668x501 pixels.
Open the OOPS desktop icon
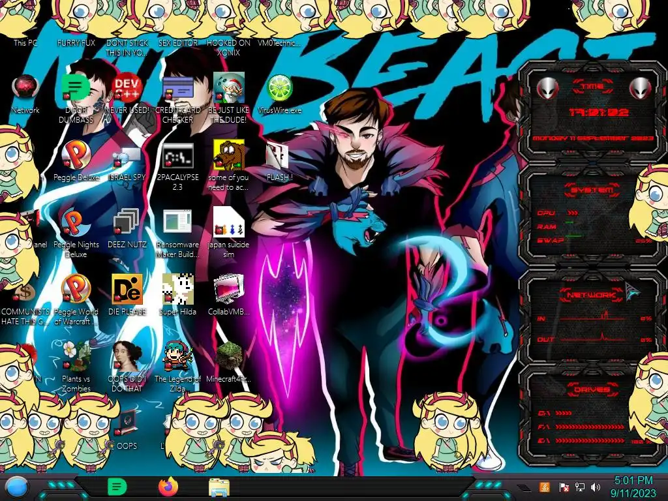click(127, 423)
